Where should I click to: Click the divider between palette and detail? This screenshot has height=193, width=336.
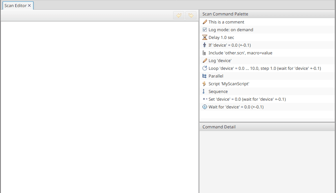pyautogui.click(x=267, y=122)
